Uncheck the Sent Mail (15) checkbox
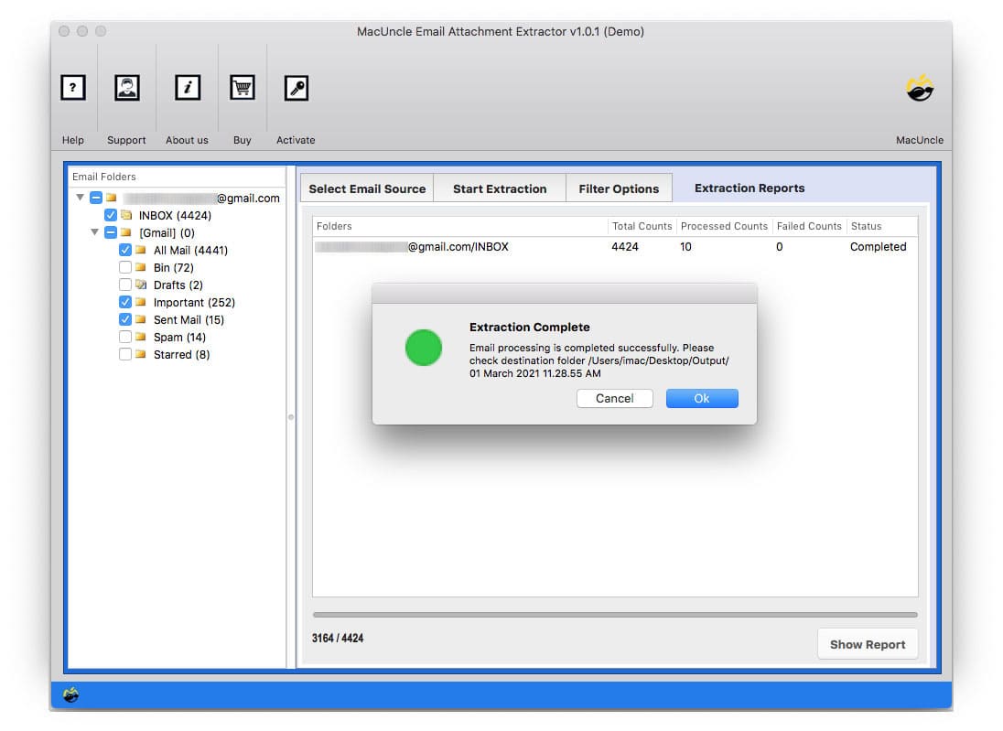The width and height of the screenshot is (1003, 731). (125, 319)
